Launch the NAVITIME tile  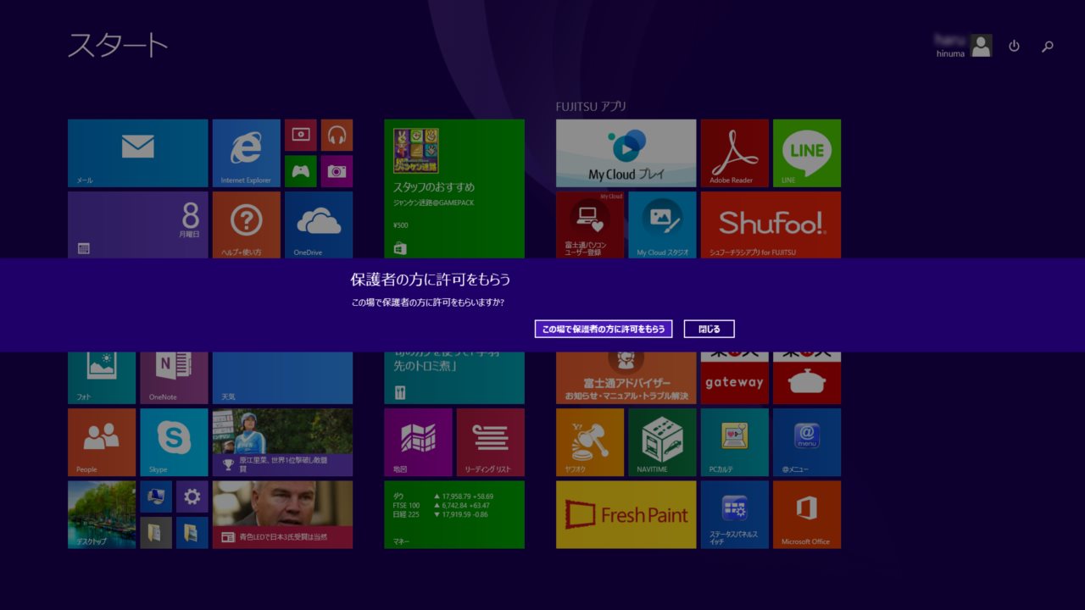point(661,442)
